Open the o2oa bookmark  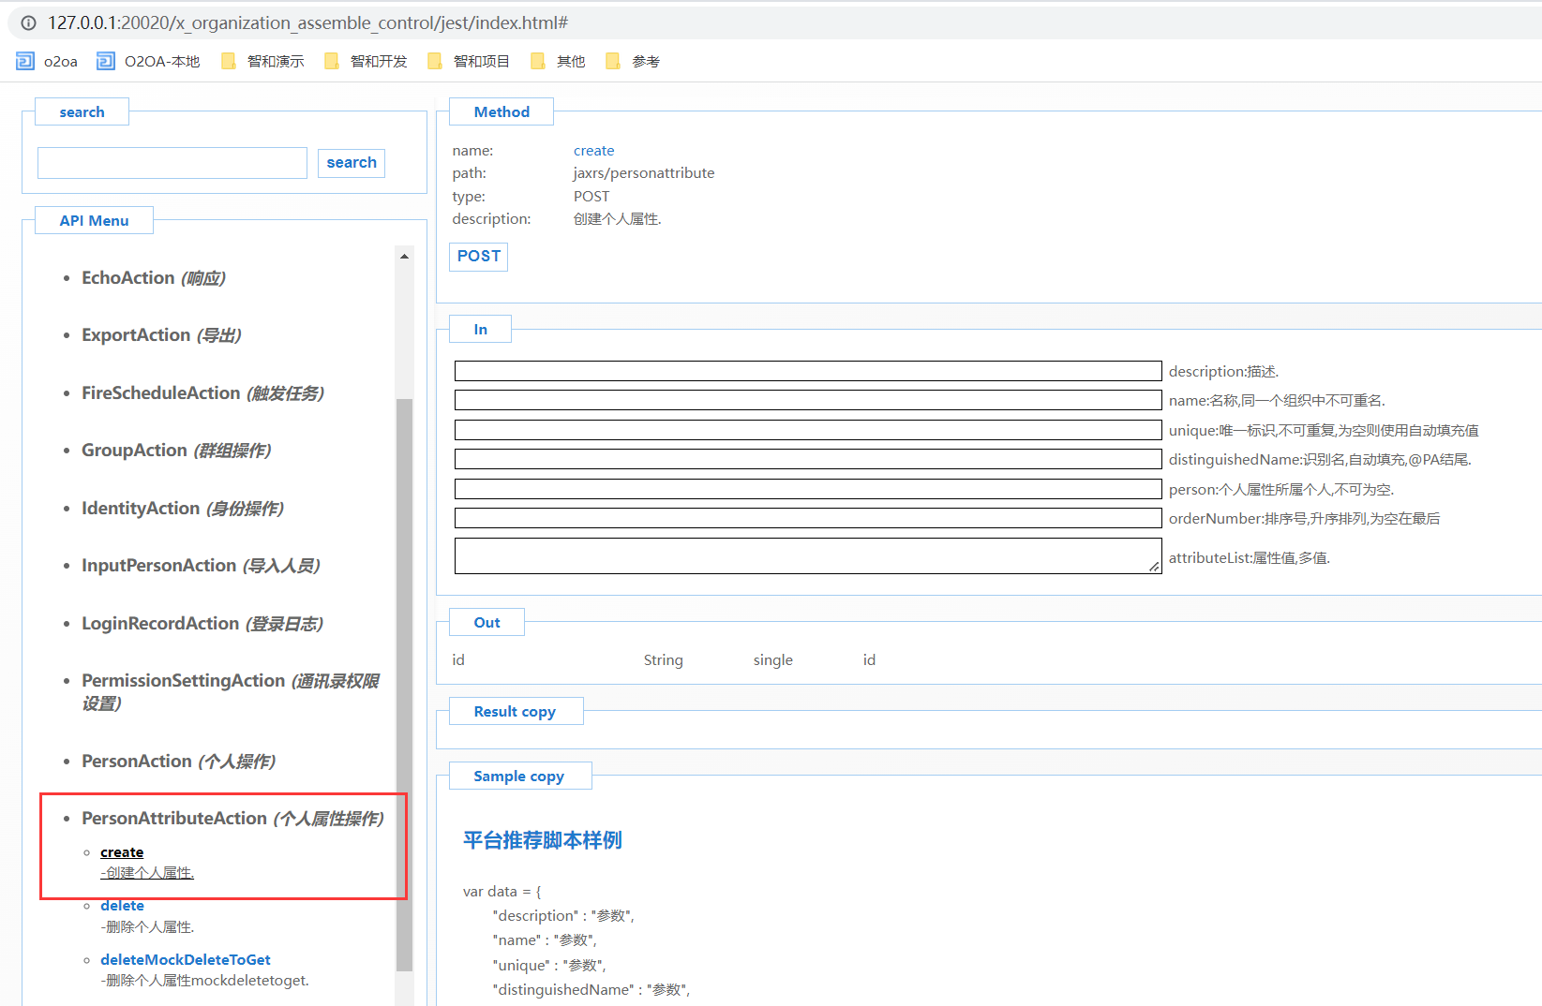pos(48,62)
